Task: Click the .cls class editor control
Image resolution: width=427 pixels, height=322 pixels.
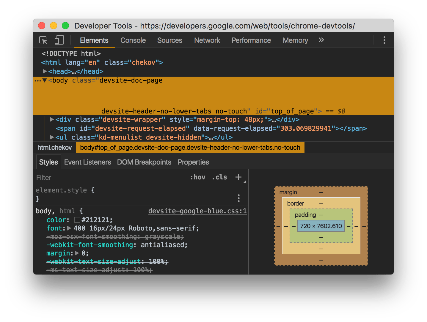Action: 219,177
